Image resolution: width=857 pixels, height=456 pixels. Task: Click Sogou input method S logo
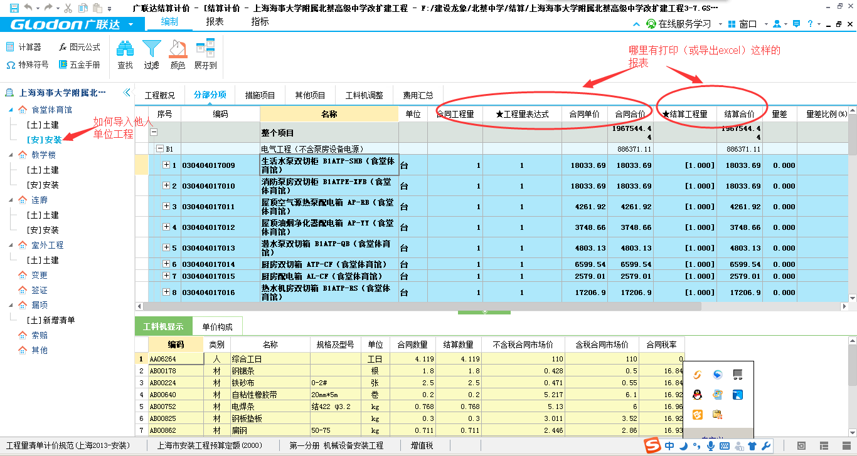[x=654, y=445]
